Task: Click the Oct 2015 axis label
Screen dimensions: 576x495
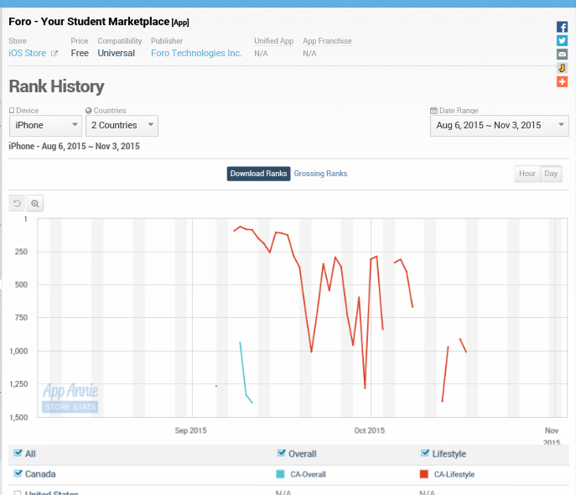Action: [x=369, y=430]
